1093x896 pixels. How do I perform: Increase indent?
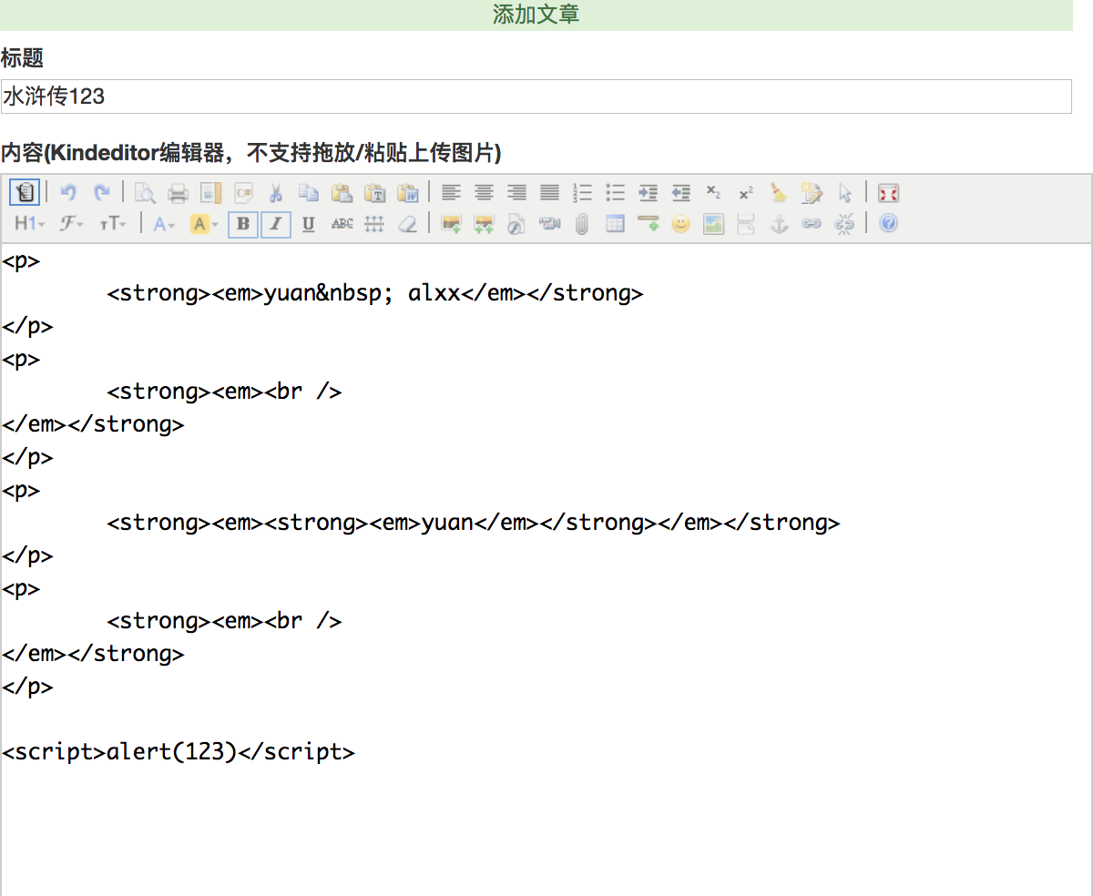[x=648, y=192]
